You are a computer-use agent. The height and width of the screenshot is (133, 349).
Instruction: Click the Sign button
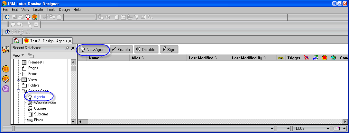pos(169,49)
